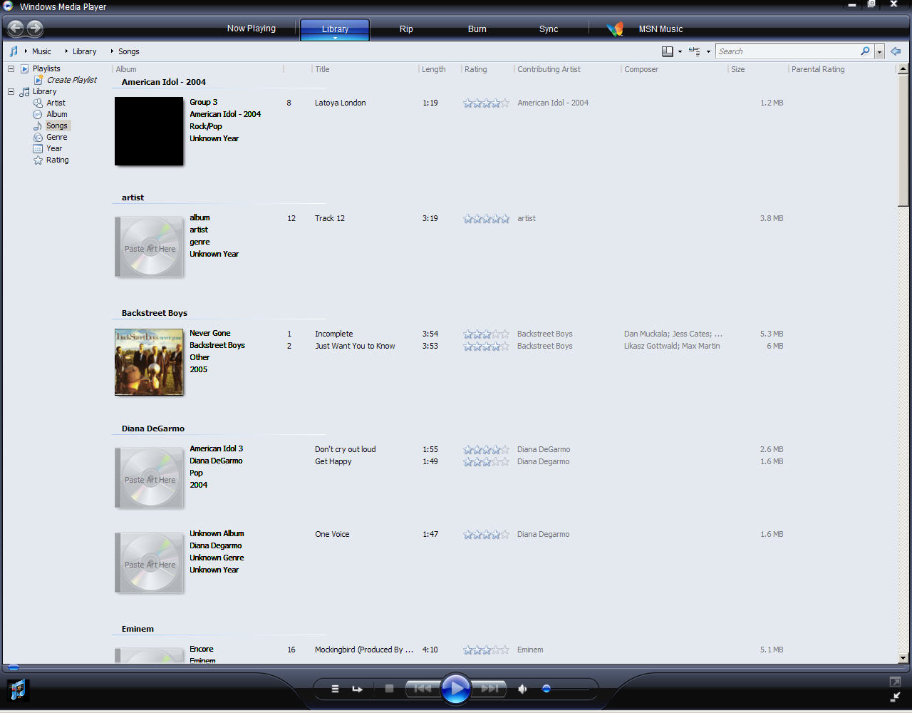Screen dimensions: 912x713
Task: Open the Library breadcrumb dropdown arrow
Action: (x=66, y=51)
